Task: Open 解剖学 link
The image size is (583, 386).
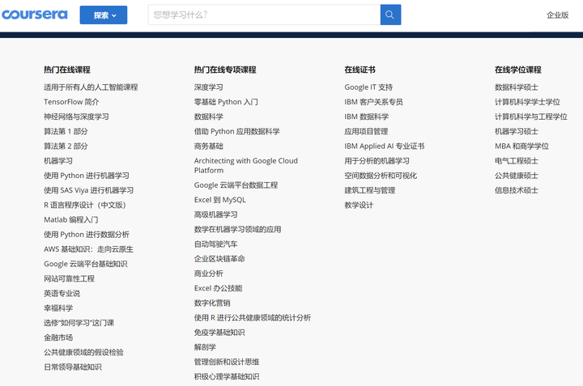Action: click(x=205, y=347)
